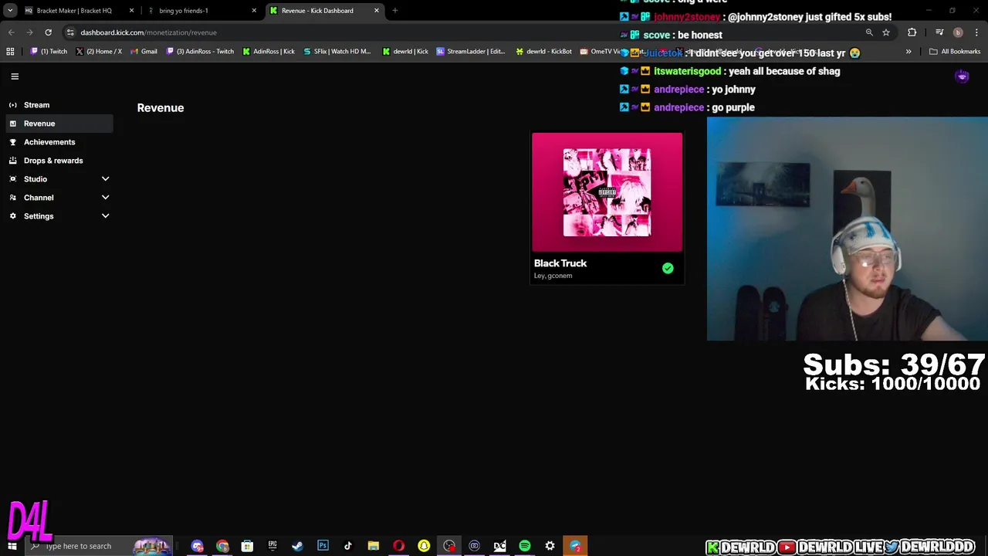The width and height of the screenshot is (988, 556).
Task: Click the Black Truck album artwork
Action: pos(607,192)
